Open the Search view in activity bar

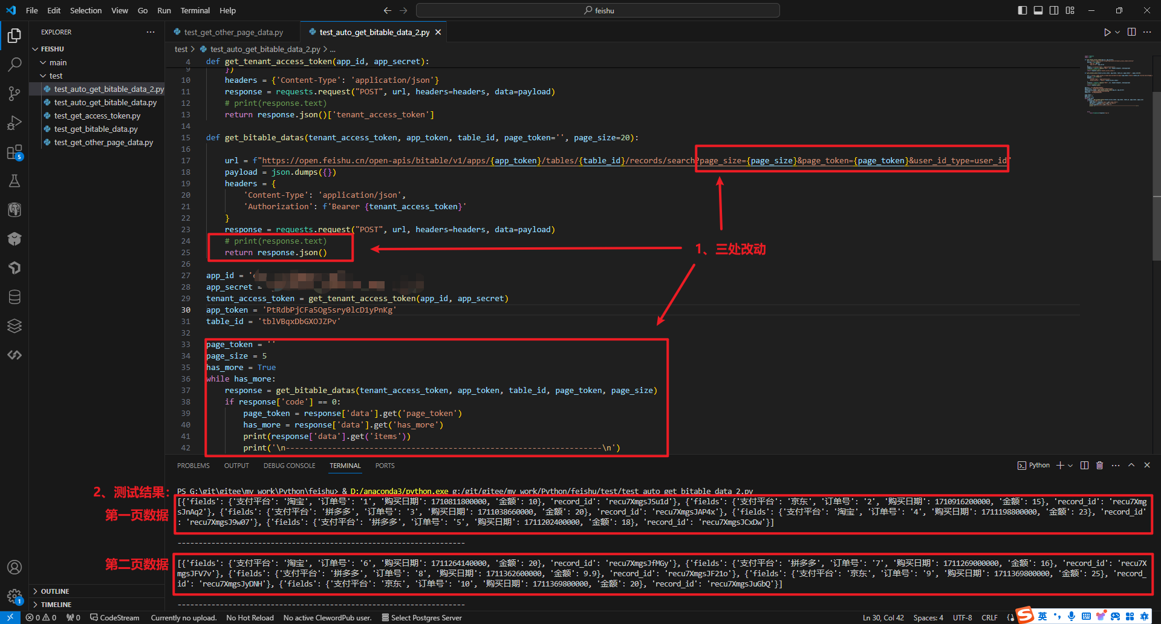pos(15,64)
